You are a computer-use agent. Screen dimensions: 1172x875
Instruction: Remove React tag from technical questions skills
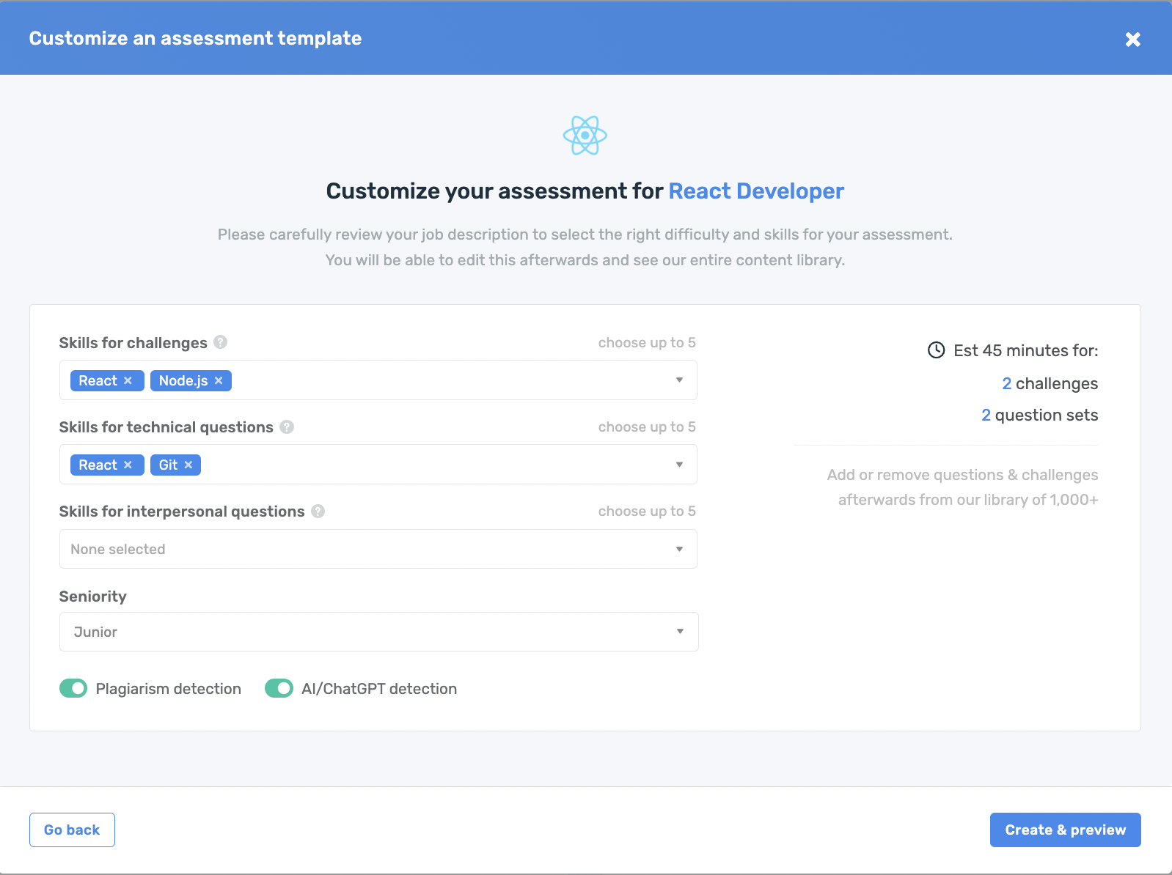tap(128, 465)
